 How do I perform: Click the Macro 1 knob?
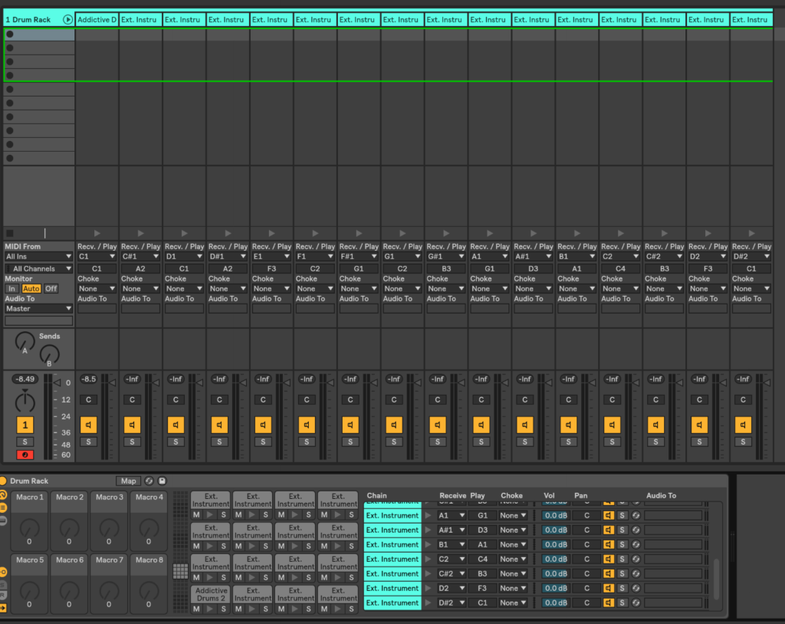[29, 527]
